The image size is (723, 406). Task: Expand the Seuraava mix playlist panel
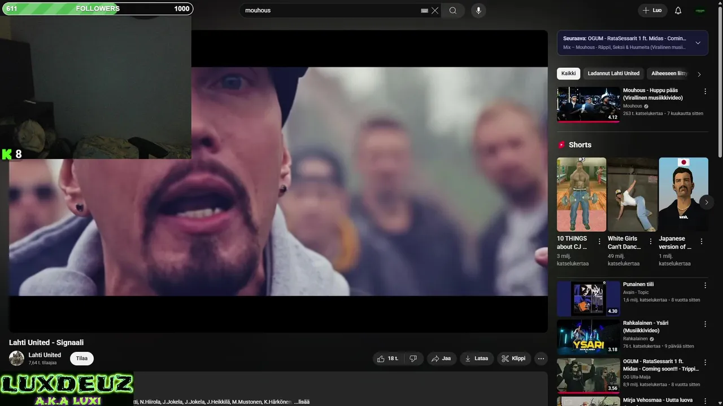(698, 43)
